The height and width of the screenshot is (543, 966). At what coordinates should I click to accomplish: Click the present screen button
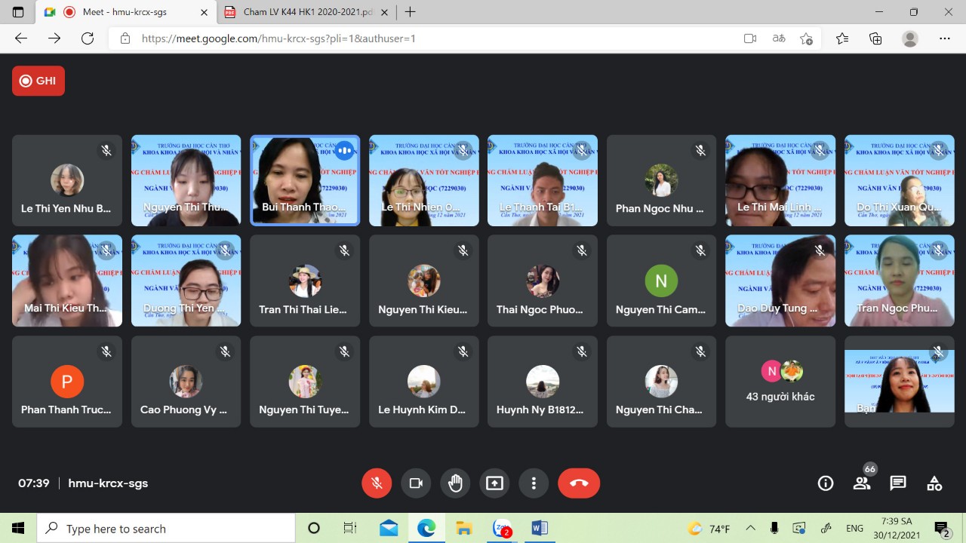point(494,483)
